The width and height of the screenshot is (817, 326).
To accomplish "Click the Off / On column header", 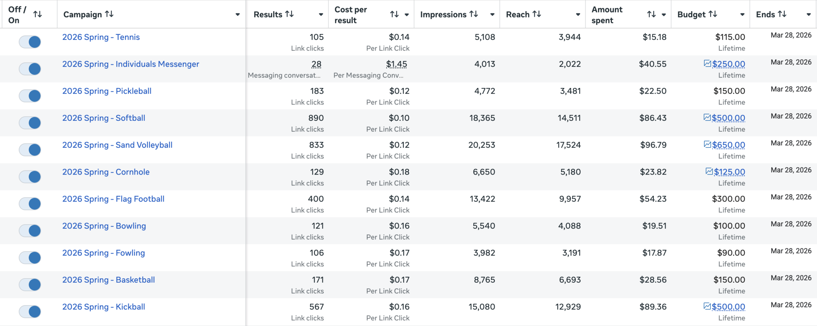I will pyautogui.click(x=17, y=15).
